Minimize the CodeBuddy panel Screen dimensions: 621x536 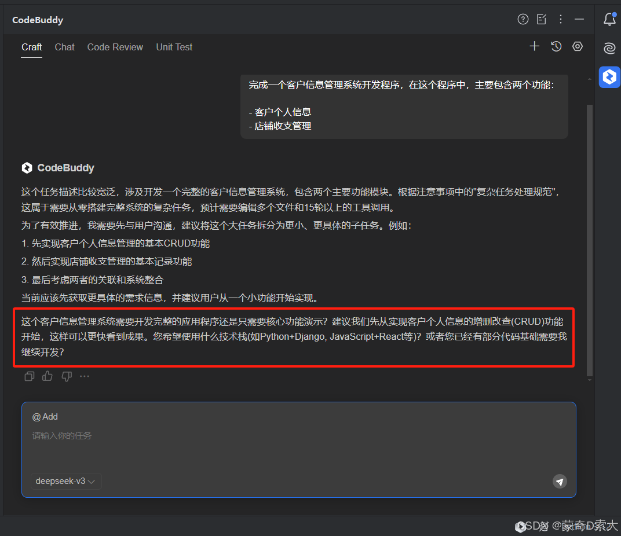(x=579, y=19)
